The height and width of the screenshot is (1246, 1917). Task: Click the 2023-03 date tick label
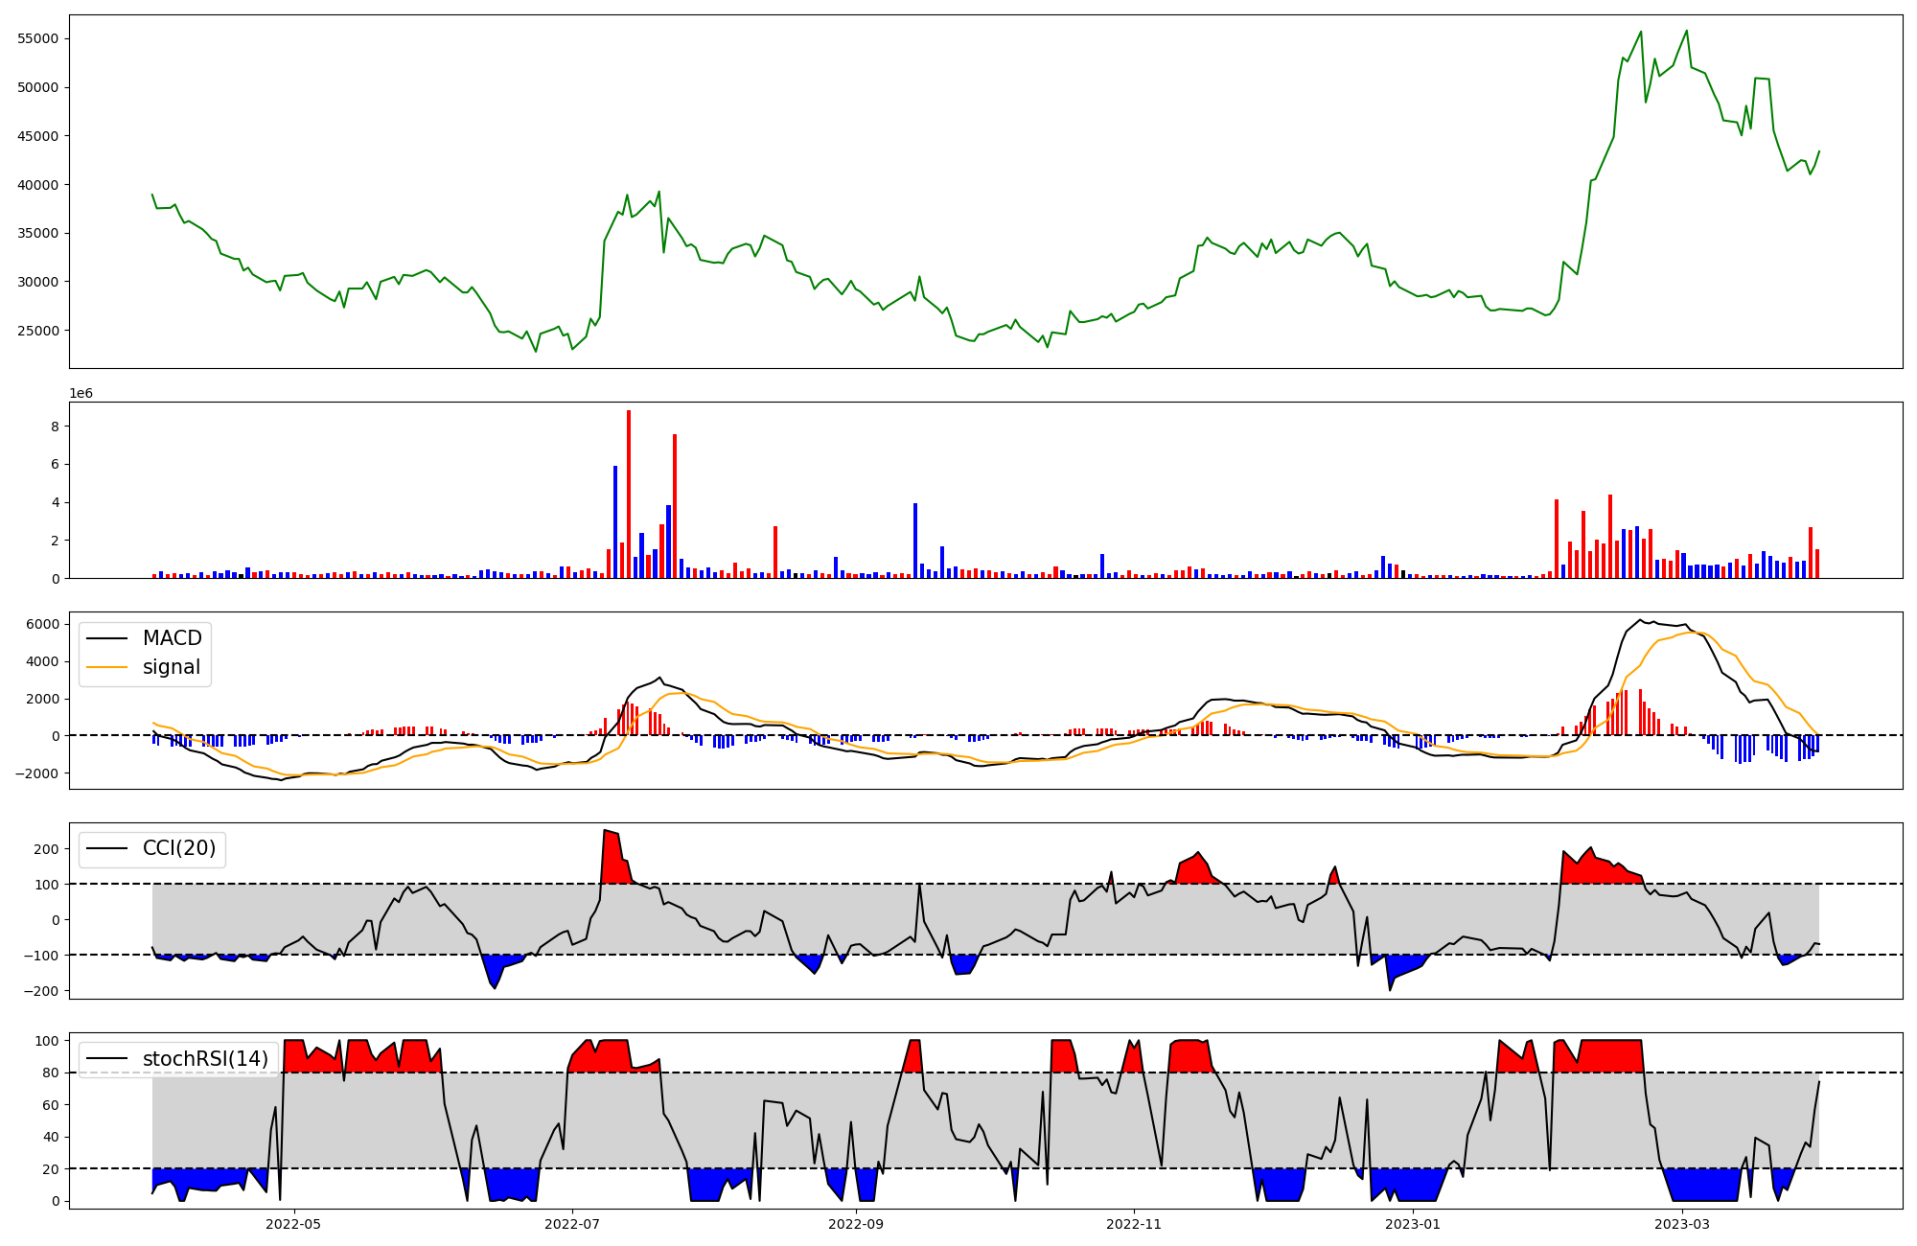(x=1682, y=1224)
